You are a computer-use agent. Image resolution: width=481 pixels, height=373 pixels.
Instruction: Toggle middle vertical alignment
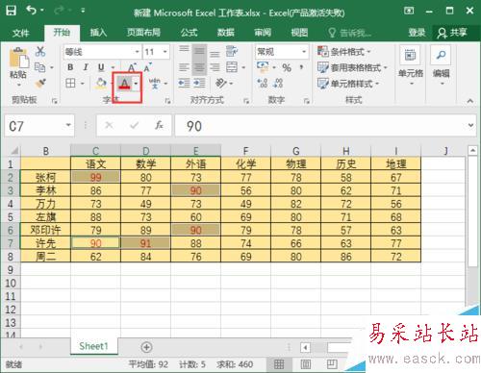[x=199, y=51]
